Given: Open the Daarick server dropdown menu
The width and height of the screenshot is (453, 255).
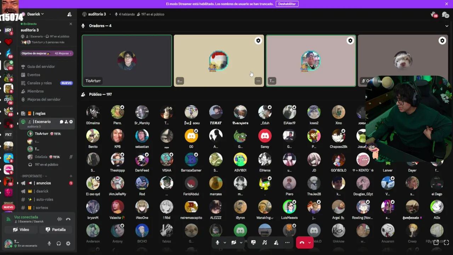Looking at the screenshot, I should [35, 14].
